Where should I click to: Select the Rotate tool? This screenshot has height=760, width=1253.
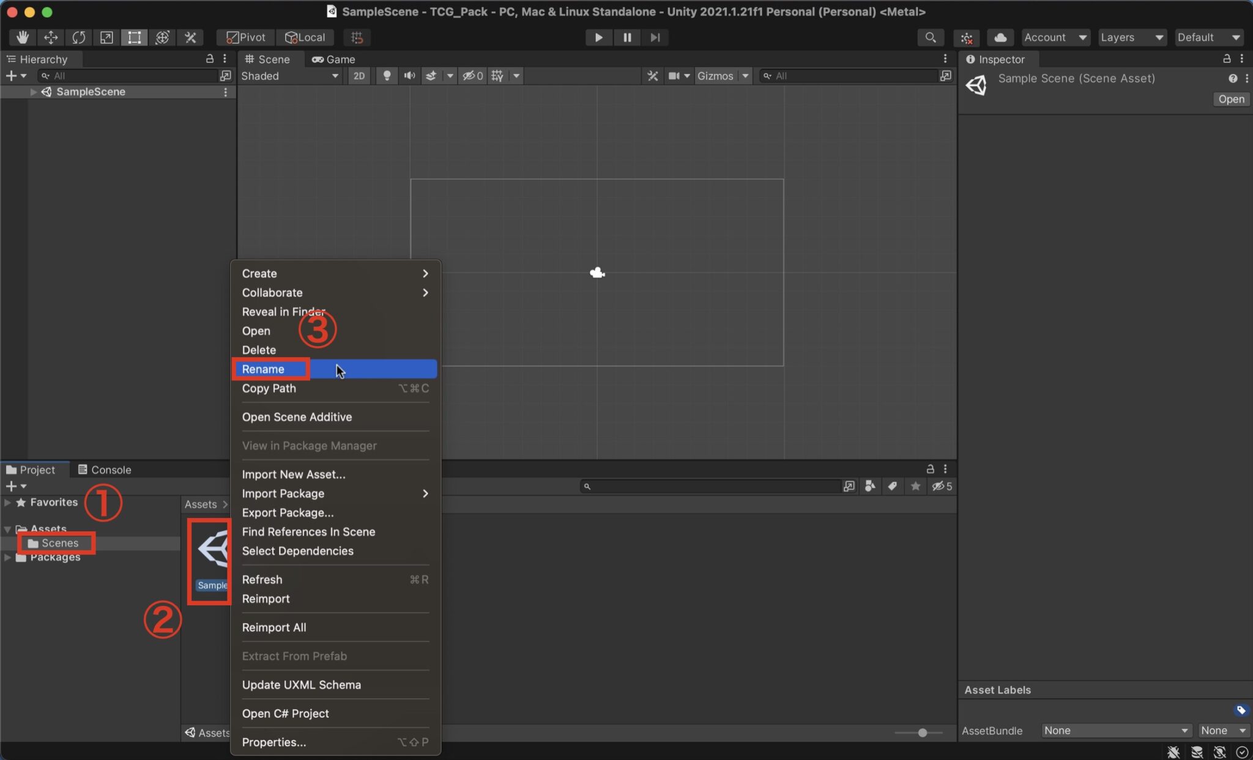tap(79, 37)
